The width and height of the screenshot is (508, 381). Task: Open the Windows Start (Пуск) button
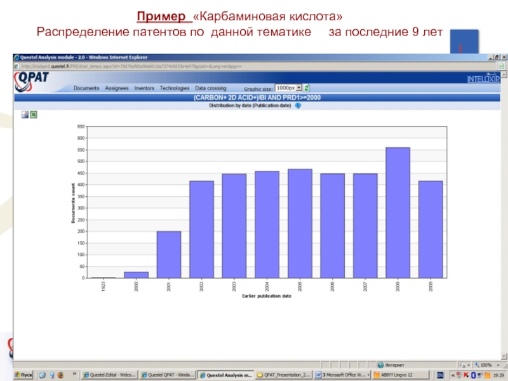(24, 375)
